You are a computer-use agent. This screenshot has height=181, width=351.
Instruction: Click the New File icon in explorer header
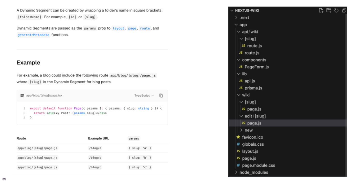click(321, 11)
